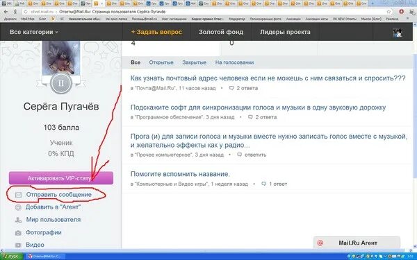Switch to the 'Закрытые' tab
Screen dimensions: 417x260
195,62
